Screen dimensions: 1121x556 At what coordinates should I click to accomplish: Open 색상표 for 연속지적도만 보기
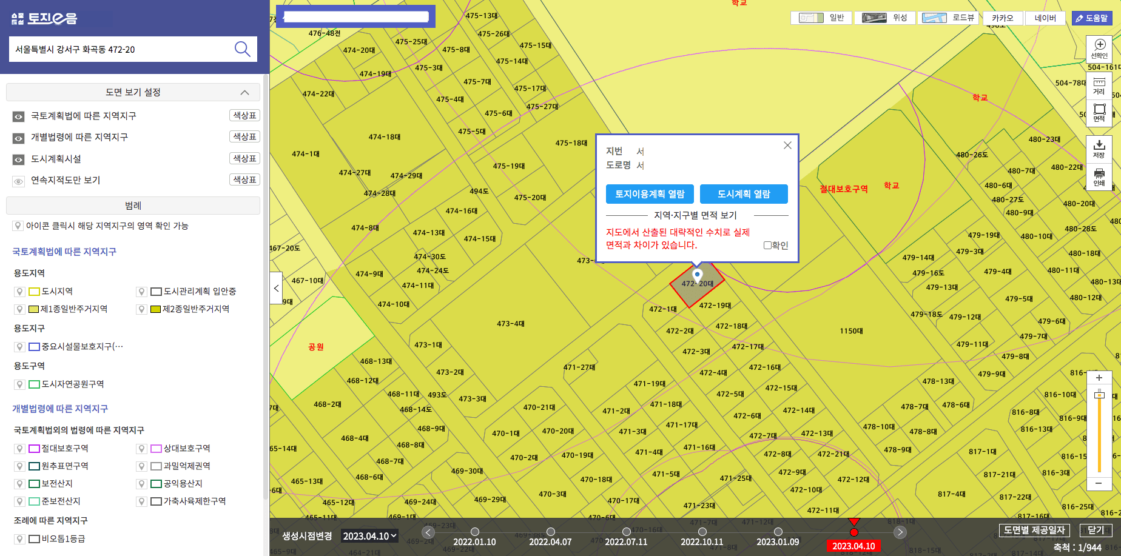coord(245,179)
